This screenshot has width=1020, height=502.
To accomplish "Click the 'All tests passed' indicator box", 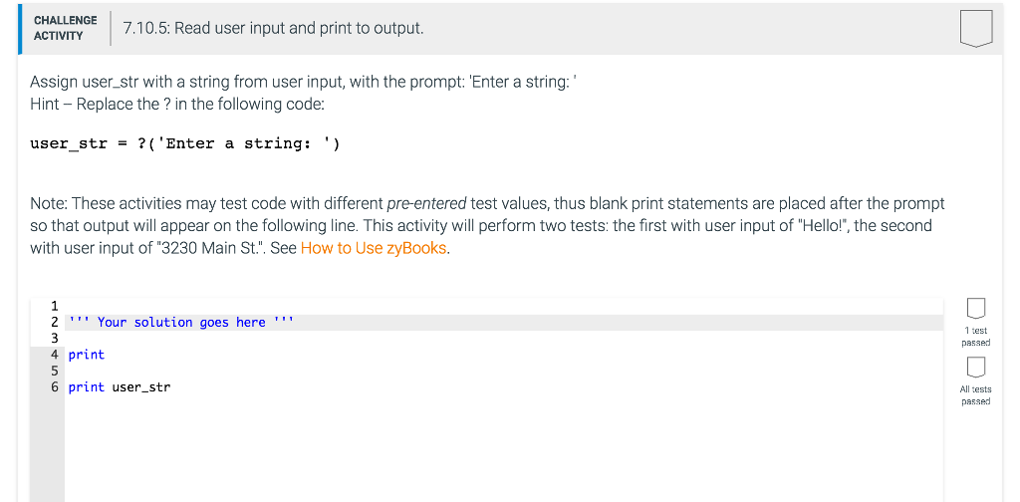I will (x=975, y=367).
